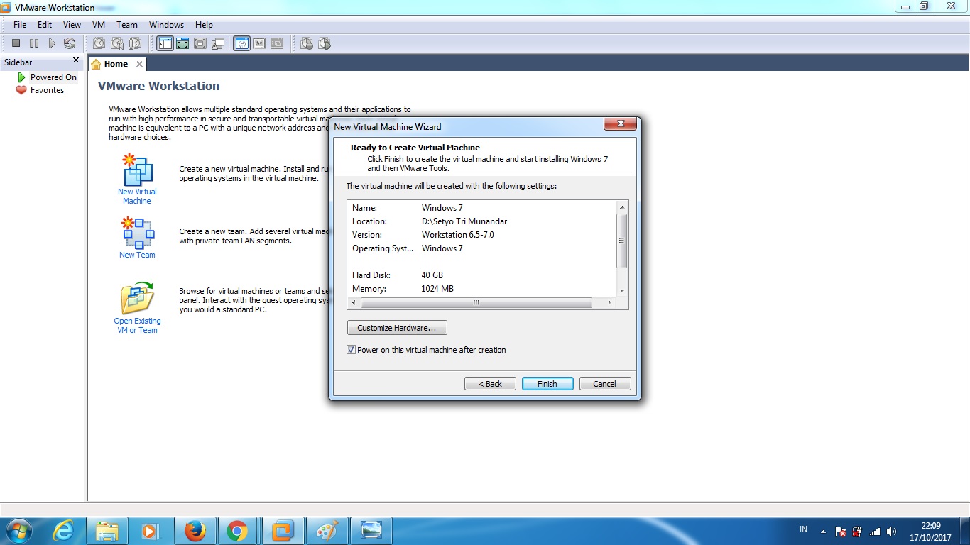This screenshot has height=545, width=970.
Task: Click the Full Screen mode toolbar icon
Action: point(183,43)
